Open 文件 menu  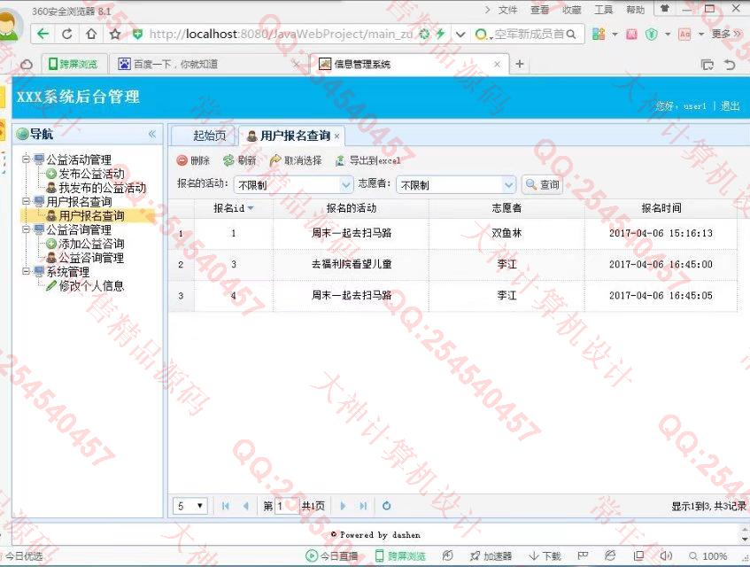click(x=508, y=10)
